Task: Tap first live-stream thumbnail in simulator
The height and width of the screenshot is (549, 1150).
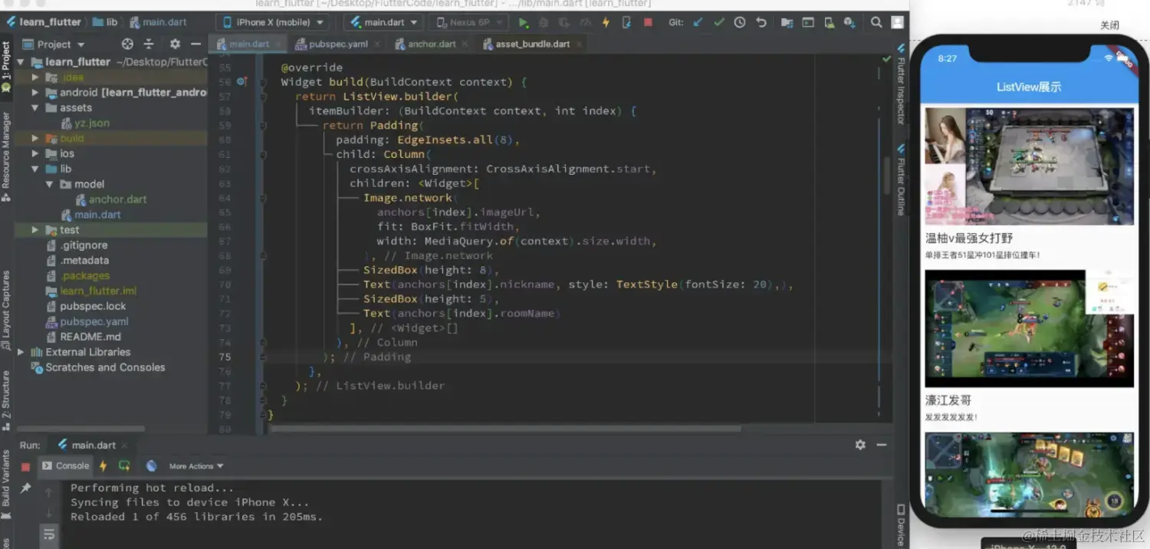Action: 1029,166
